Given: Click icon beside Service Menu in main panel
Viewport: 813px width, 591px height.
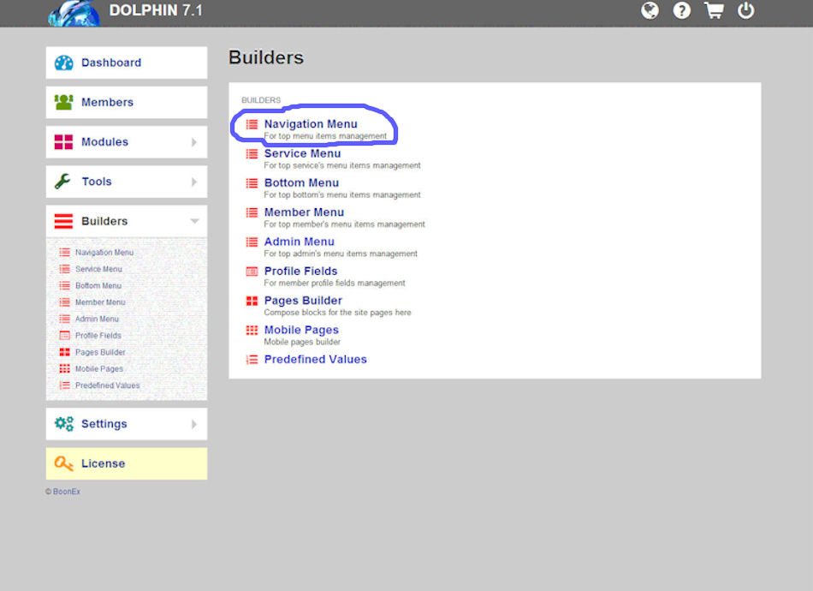Looking at the screenshot, I should point(252,153).
